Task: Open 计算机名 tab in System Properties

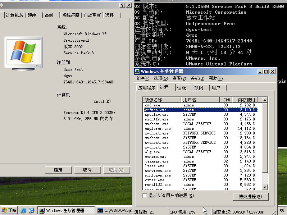Action: point(14,15)
